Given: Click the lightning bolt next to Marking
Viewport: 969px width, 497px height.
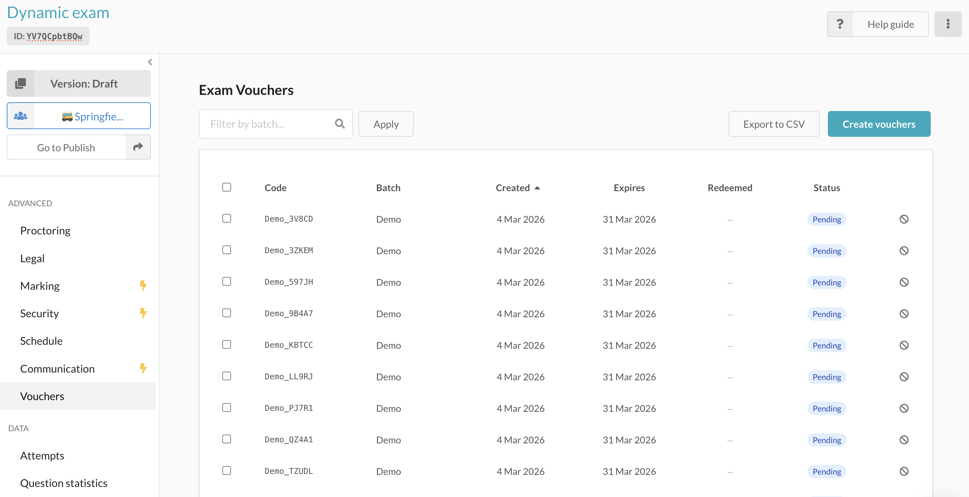Looking at the screenshot, I should click(143, 286).
